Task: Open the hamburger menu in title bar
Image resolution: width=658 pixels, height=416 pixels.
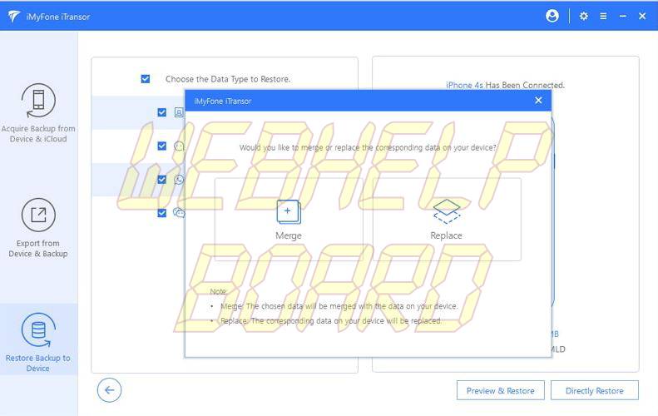Action: click(603, 16)
